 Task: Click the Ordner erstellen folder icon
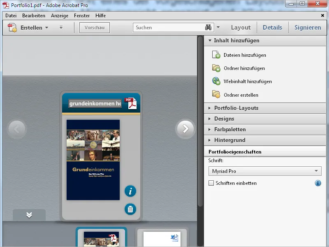click(216, 95)
